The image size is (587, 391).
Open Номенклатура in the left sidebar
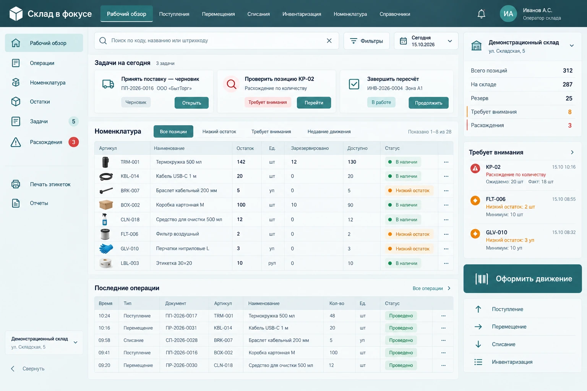(x=44, y=82)
